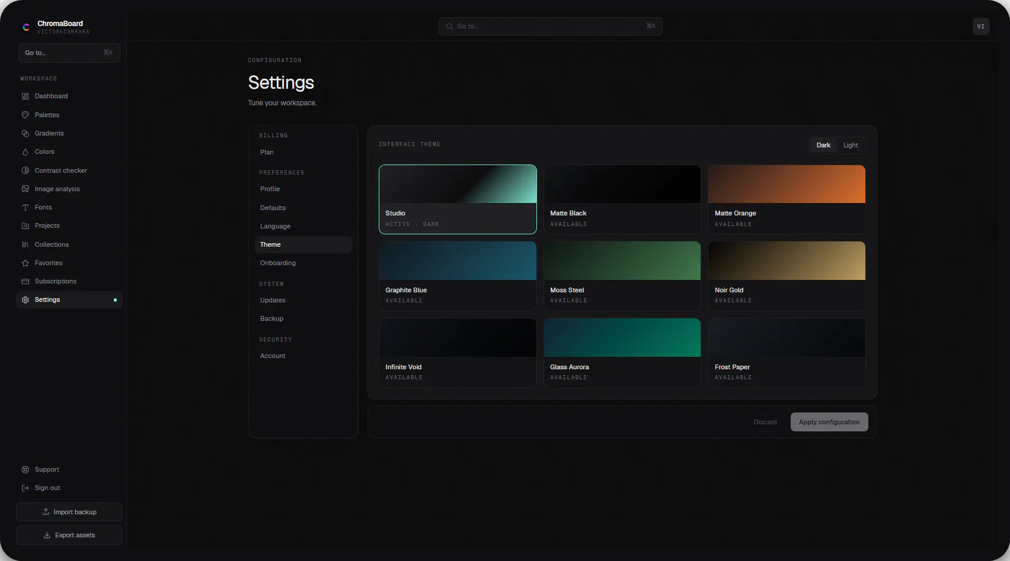Click the Import backup button

pos(69,512)
